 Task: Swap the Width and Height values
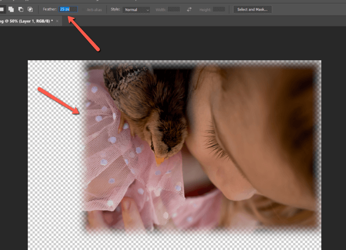[x=189, y=9]
